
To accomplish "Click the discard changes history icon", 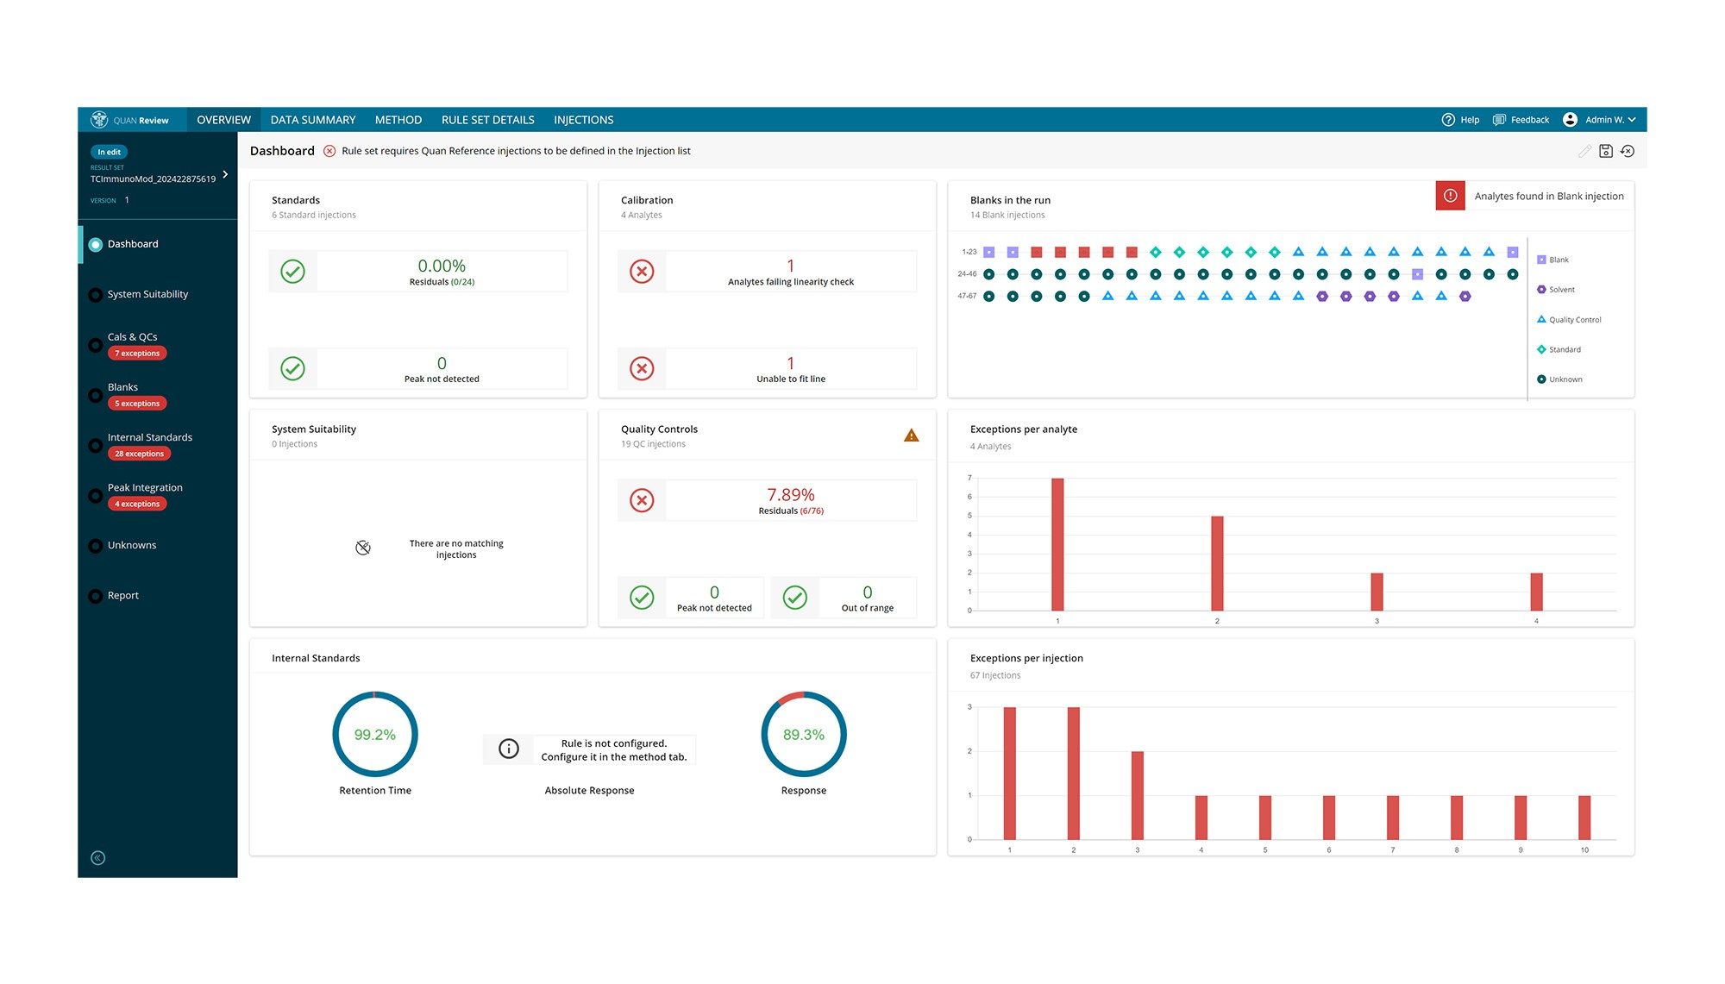I will click(1628, 150).
